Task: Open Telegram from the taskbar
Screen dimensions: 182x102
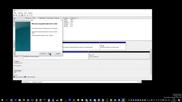Action: click(90, 100)
